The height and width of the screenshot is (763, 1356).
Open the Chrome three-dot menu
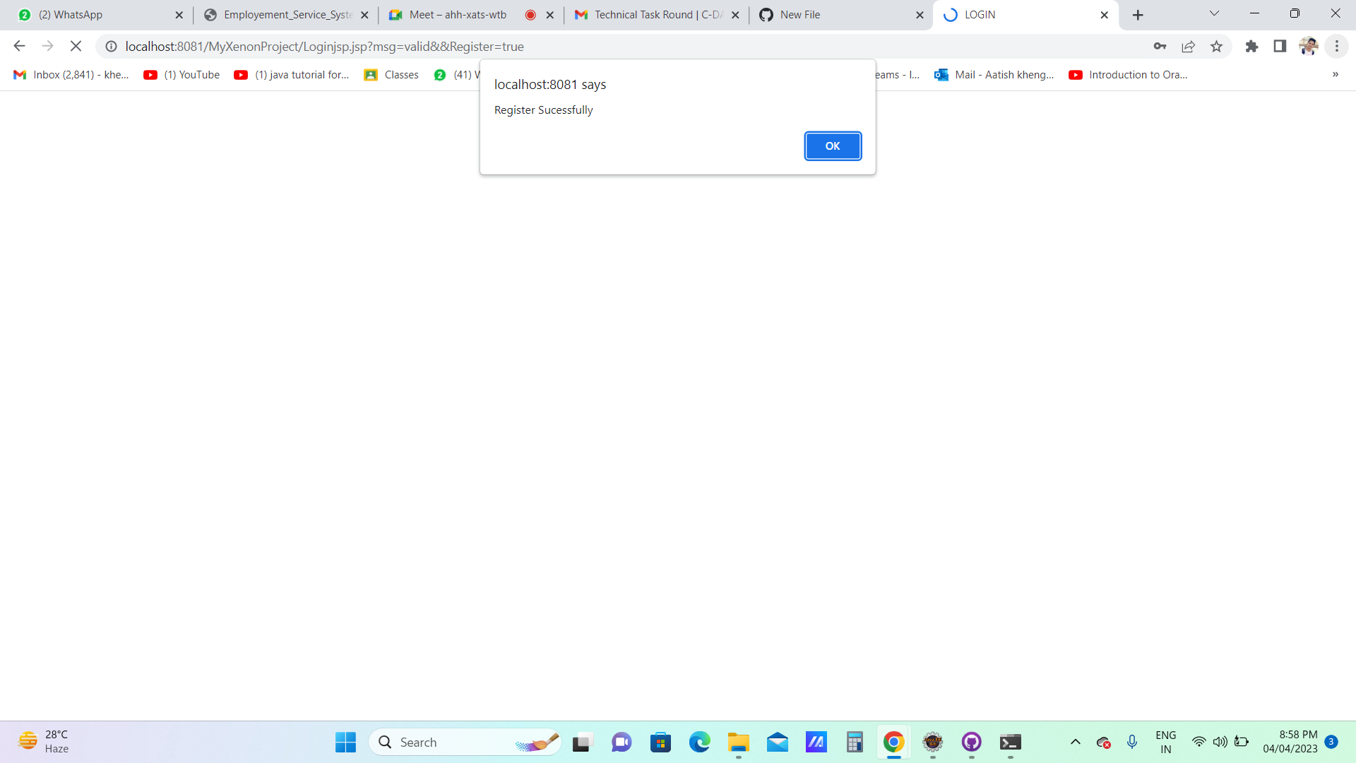click(x=1336, y=46)
